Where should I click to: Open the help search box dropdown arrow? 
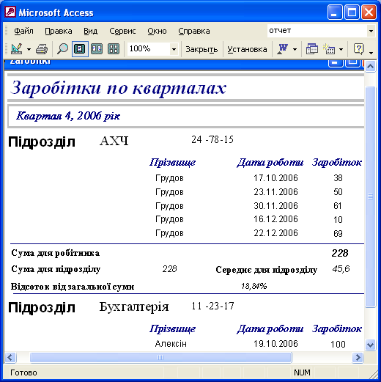tap(371, 31)
